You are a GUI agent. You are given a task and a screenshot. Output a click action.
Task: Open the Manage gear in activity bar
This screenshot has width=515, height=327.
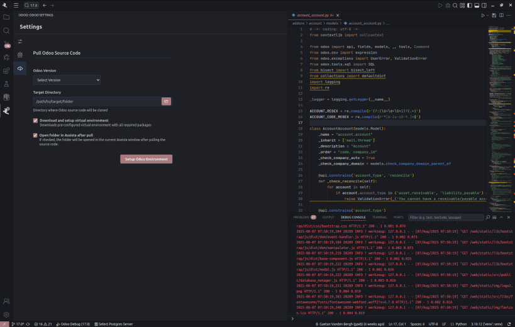(6, 314)
